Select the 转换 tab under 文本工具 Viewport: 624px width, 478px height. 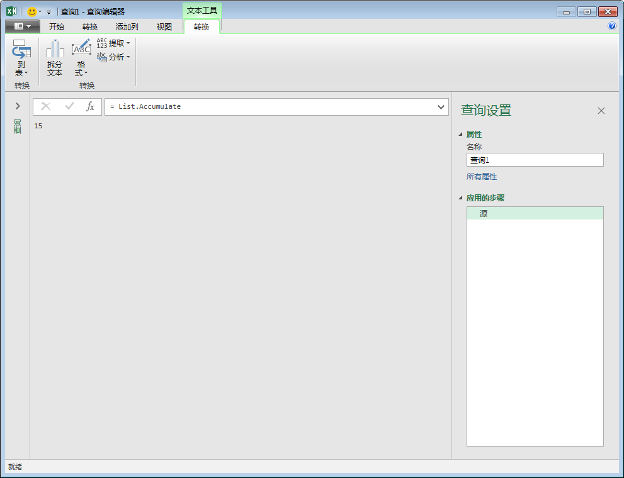[x=201, y=26]
